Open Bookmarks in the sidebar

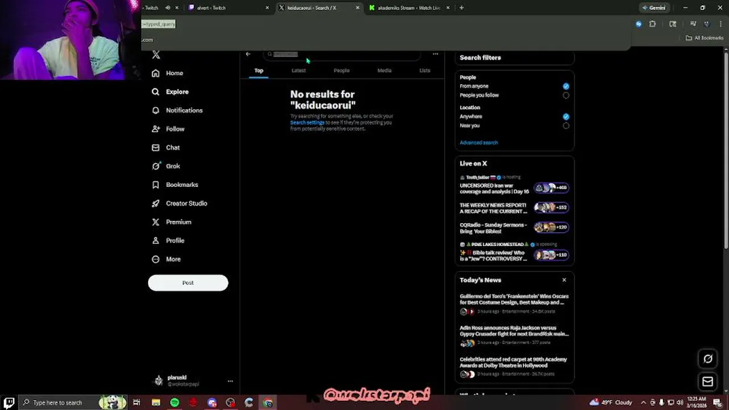(x=175, y=184)
